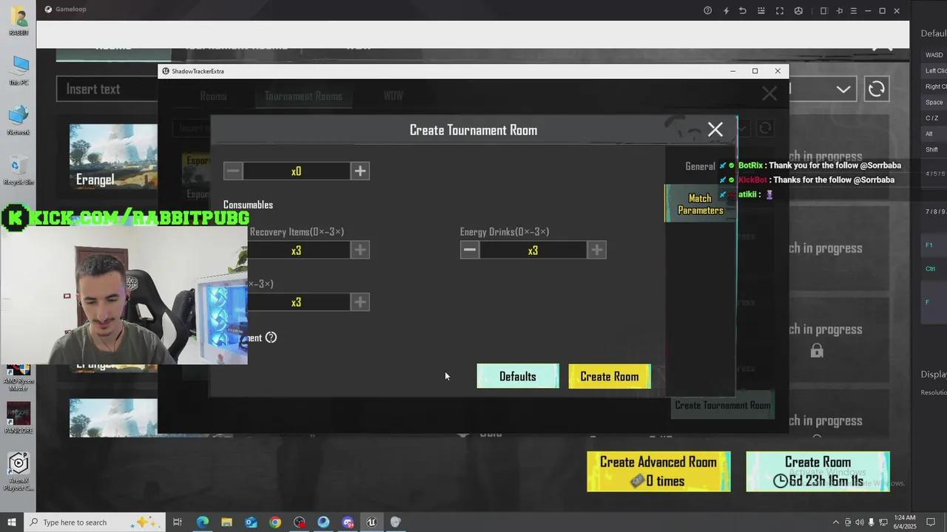Open Outlook from taskbar
The height and width of the screenshot is (532, 947).
point(251,522)
